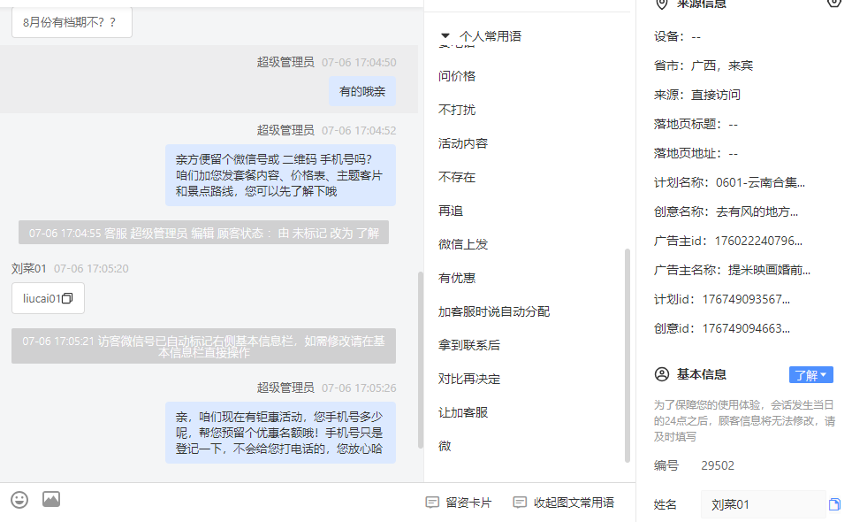Click the 07-06 17:05:26 message timestamp
Image resolution: width=852 pixels, height=522 pixels.
[x=359, y=388]
